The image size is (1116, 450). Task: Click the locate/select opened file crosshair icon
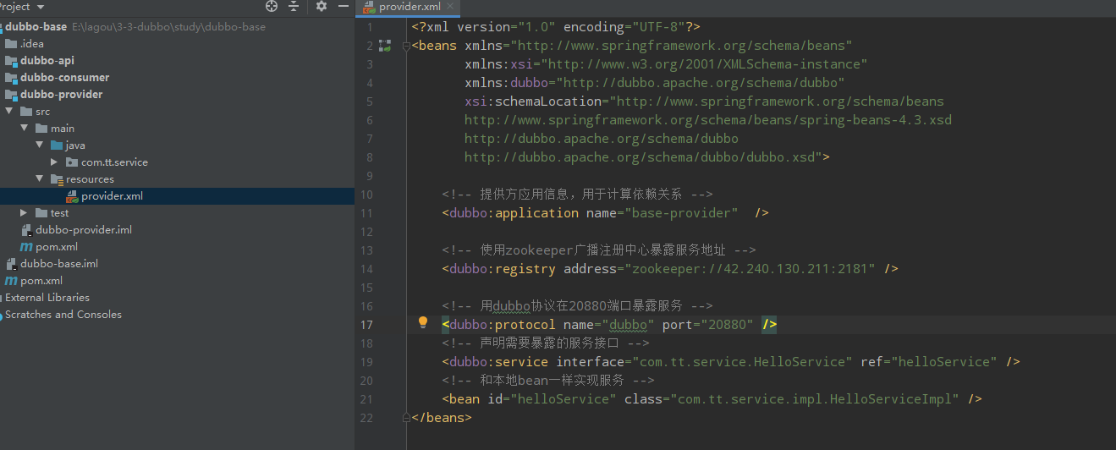click(271, 7)
